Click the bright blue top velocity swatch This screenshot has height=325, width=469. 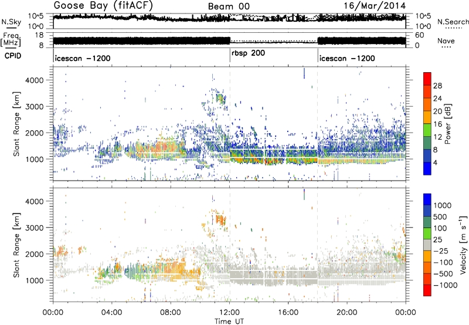(427, 199)
